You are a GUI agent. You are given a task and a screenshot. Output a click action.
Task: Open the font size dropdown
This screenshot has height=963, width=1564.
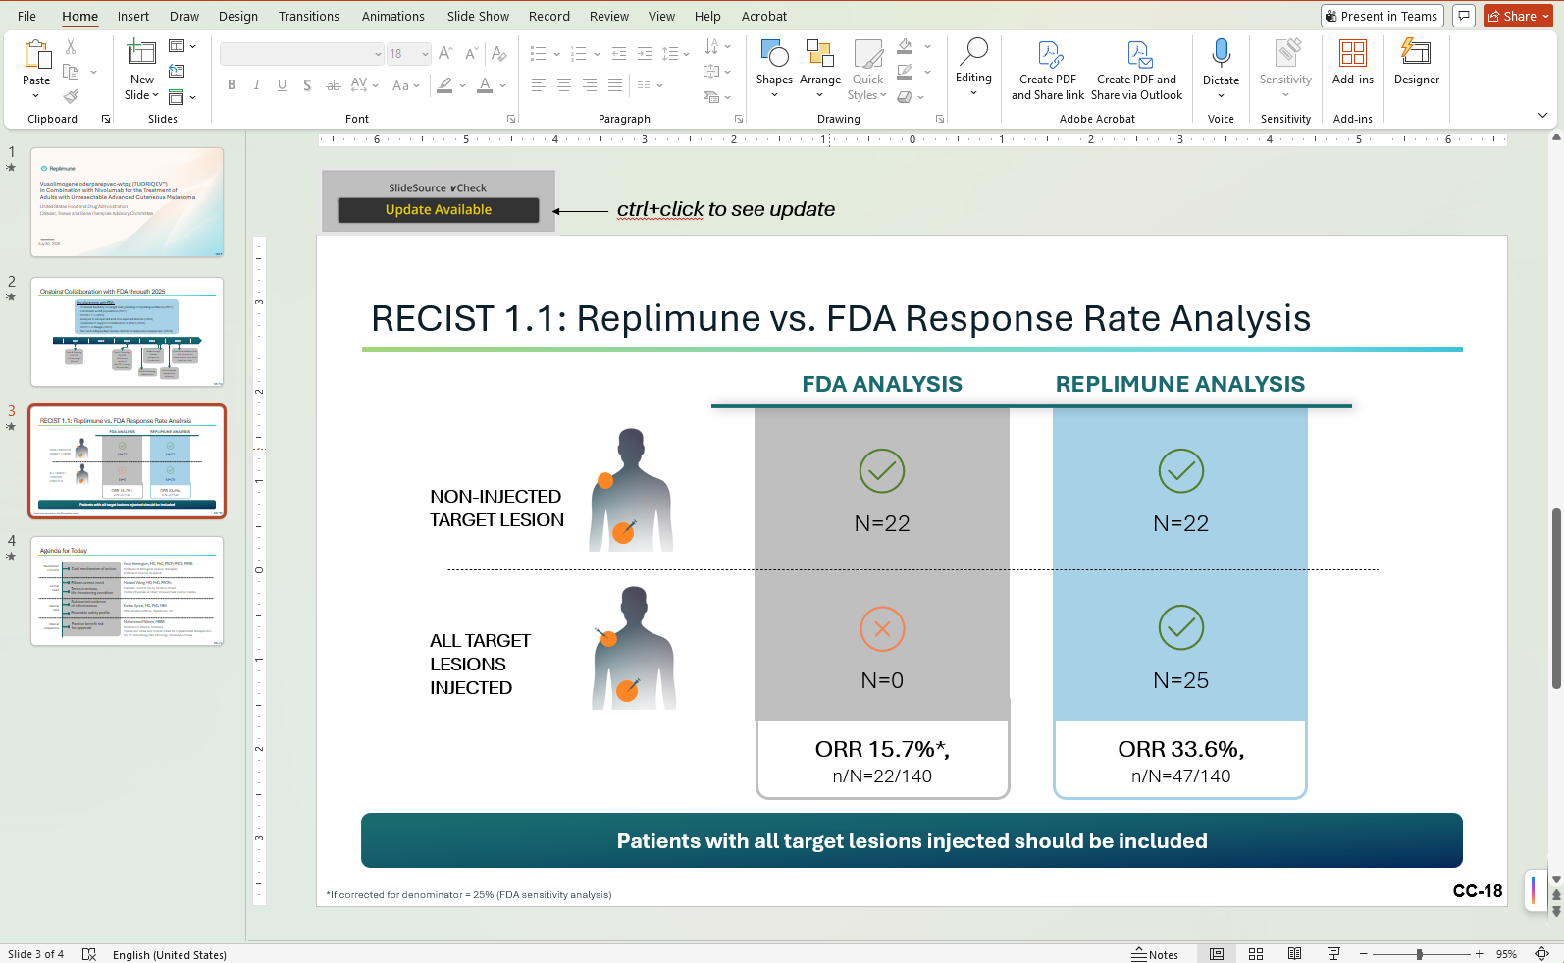pyautogui.click(x=425, y=54)
